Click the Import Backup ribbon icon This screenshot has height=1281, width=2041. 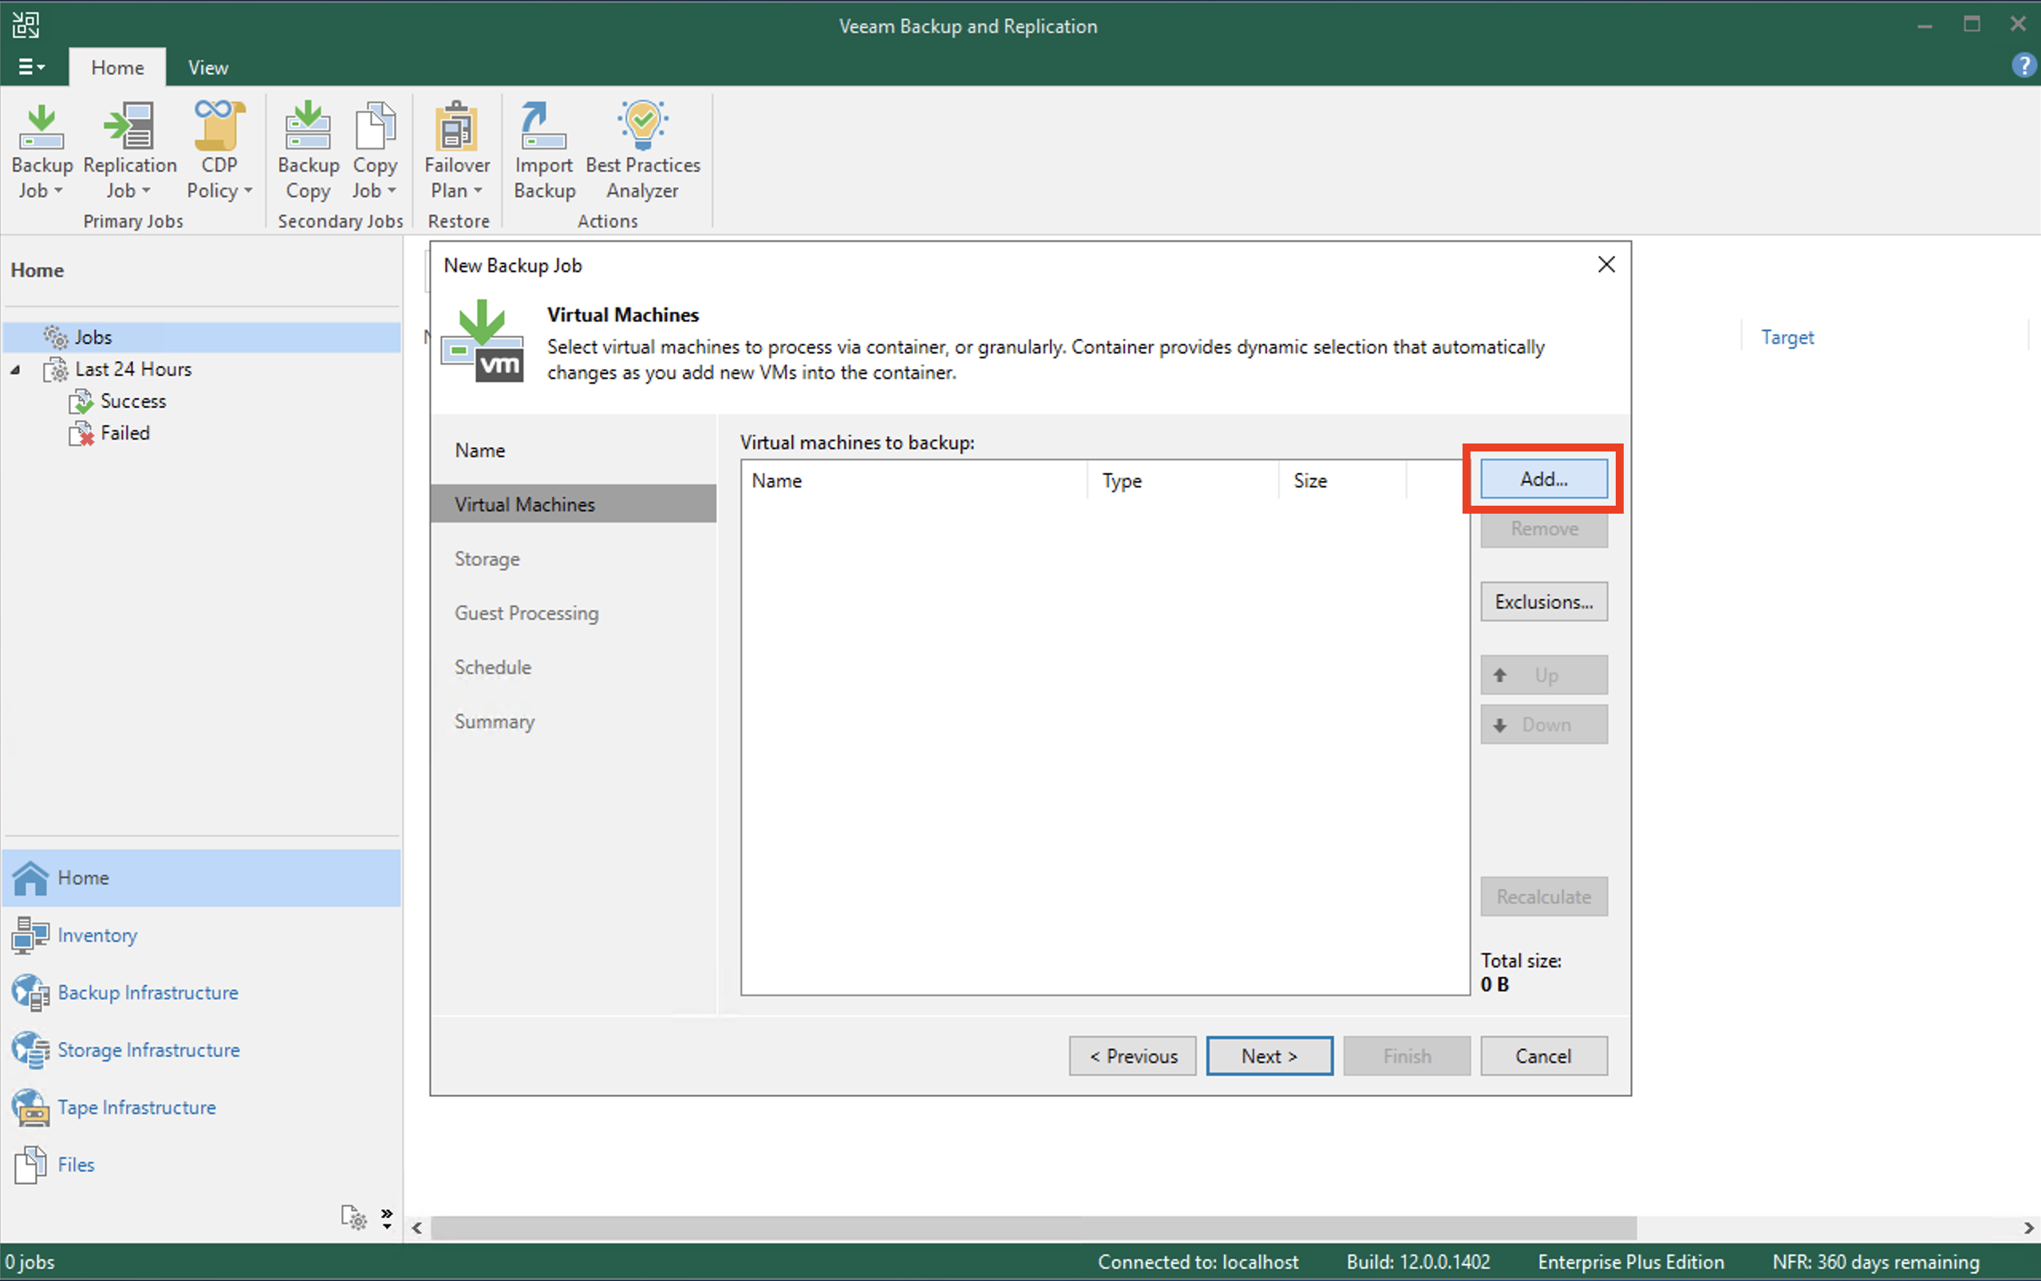click(x=543, y=127)
